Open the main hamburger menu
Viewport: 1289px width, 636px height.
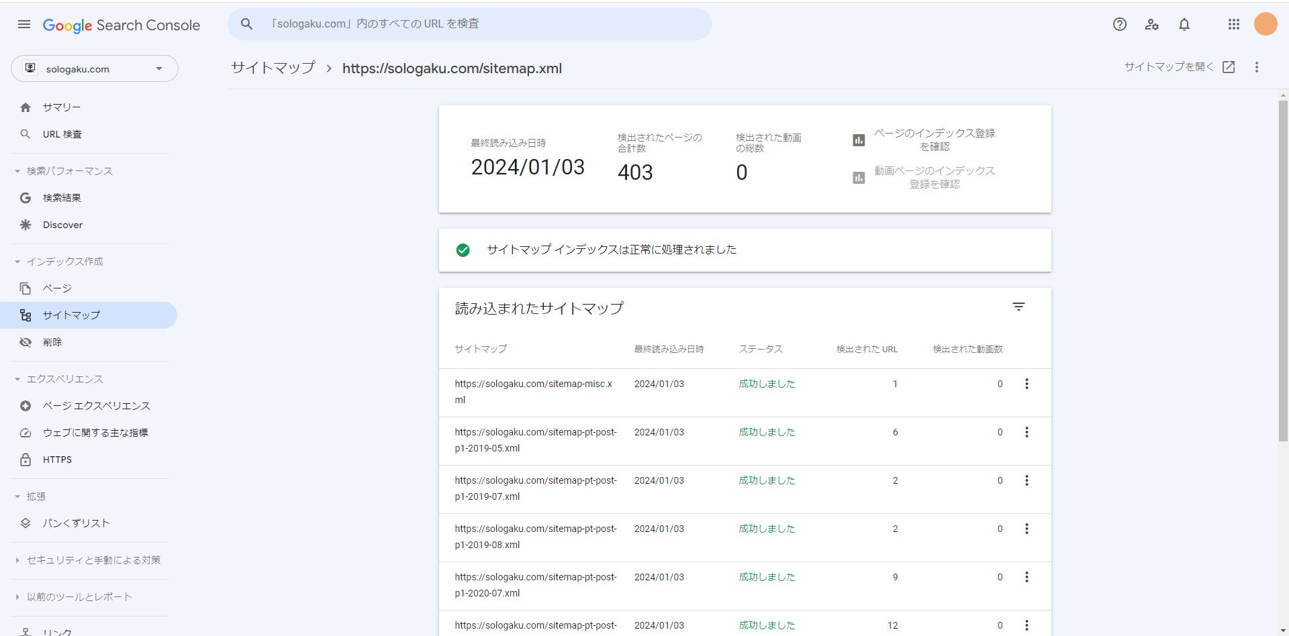[x=24, y=25]
